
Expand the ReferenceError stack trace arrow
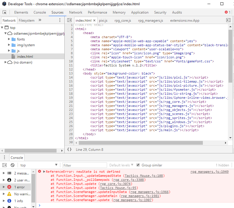[44, 172]
